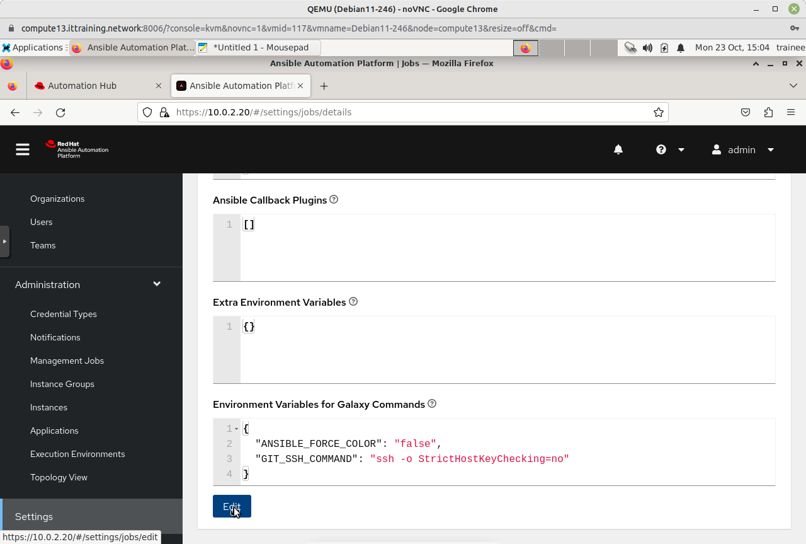Bookmark this page with the star icon
806x544 pixels.
point(659,112)
